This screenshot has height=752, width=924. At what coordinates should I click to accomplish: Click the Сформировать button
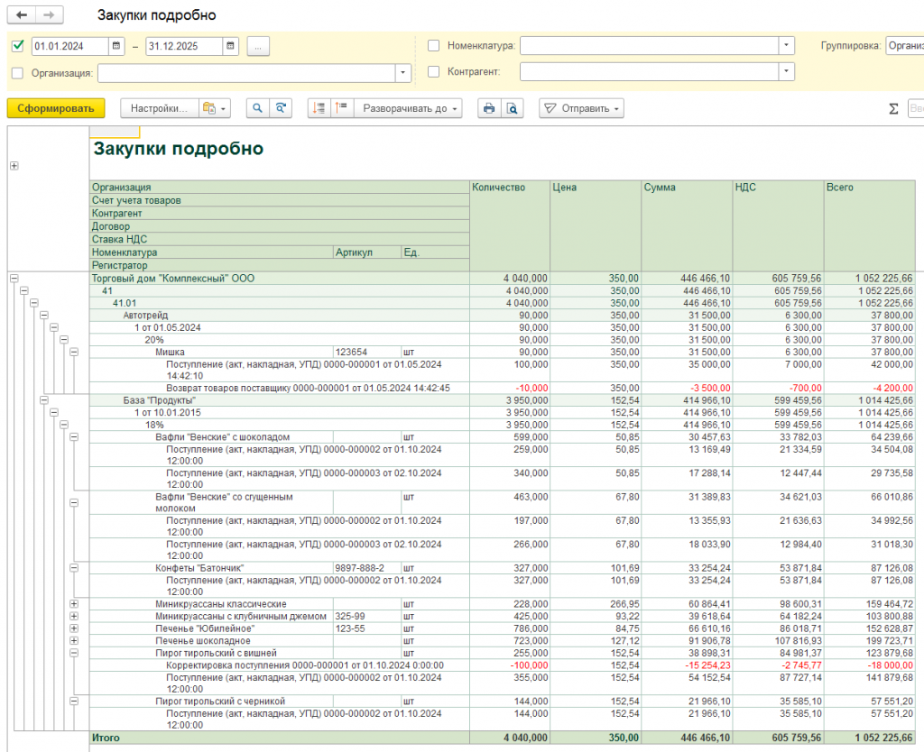[56, 108]
